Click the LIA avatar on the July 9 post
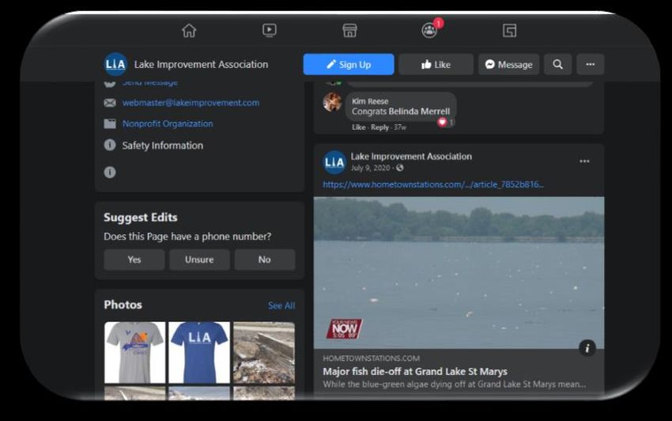This screenshot has height=421, width=672. point(334,162)
